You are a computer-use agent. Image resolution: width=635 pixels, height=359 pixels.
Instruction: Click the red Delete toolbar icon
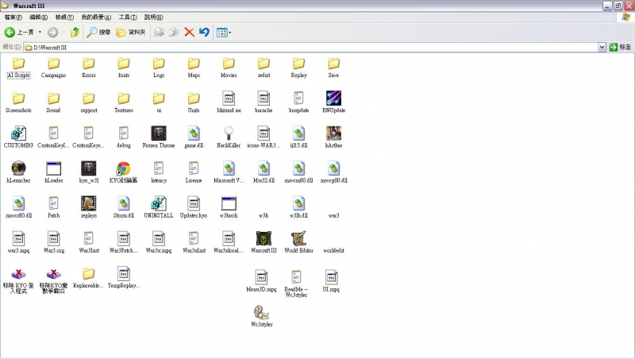pyautogui.click(x=189, y=32)
